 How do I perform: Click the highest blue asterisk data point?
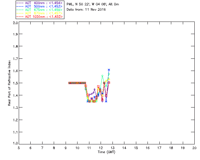(x=109, y=70)
